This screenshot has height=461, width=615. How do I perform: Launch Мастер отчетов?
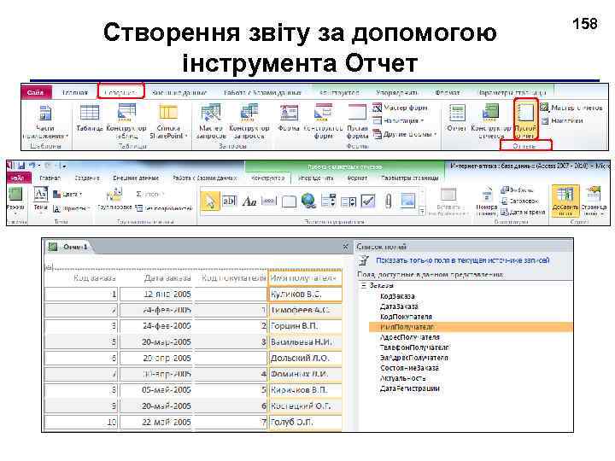coord(571,108)
